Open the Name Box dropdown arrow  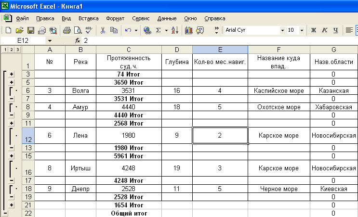pyautogui.click(x=50, y=41)
